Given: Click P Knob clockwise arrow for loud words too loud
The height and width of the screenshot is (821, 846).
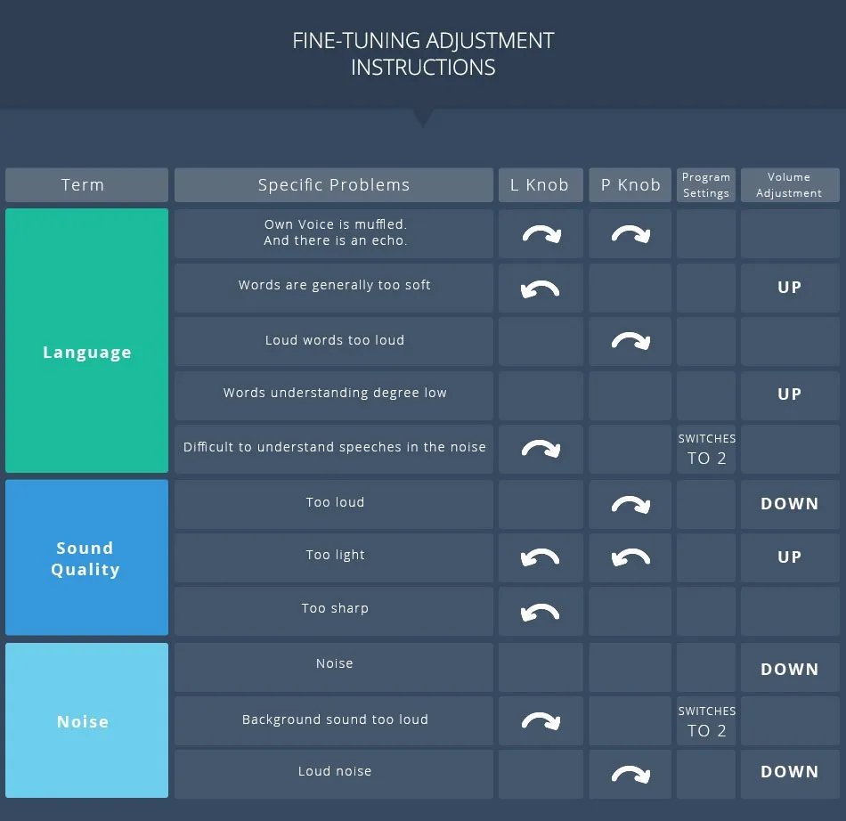Looking at the screenshot, I should click(x=630, y=341).
